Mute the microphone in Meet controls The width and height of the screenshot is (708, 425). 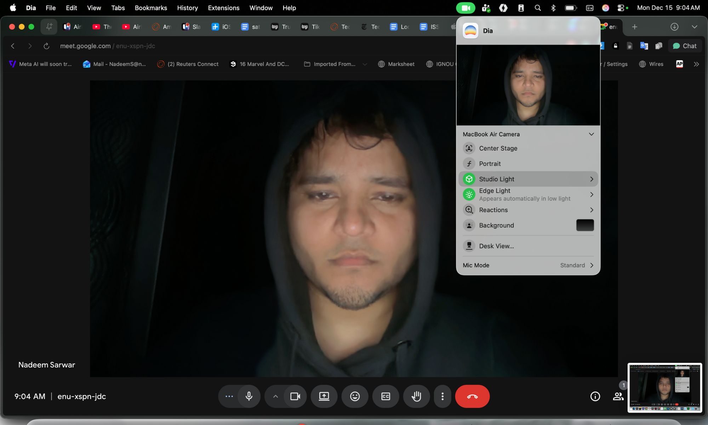(249, 396)
